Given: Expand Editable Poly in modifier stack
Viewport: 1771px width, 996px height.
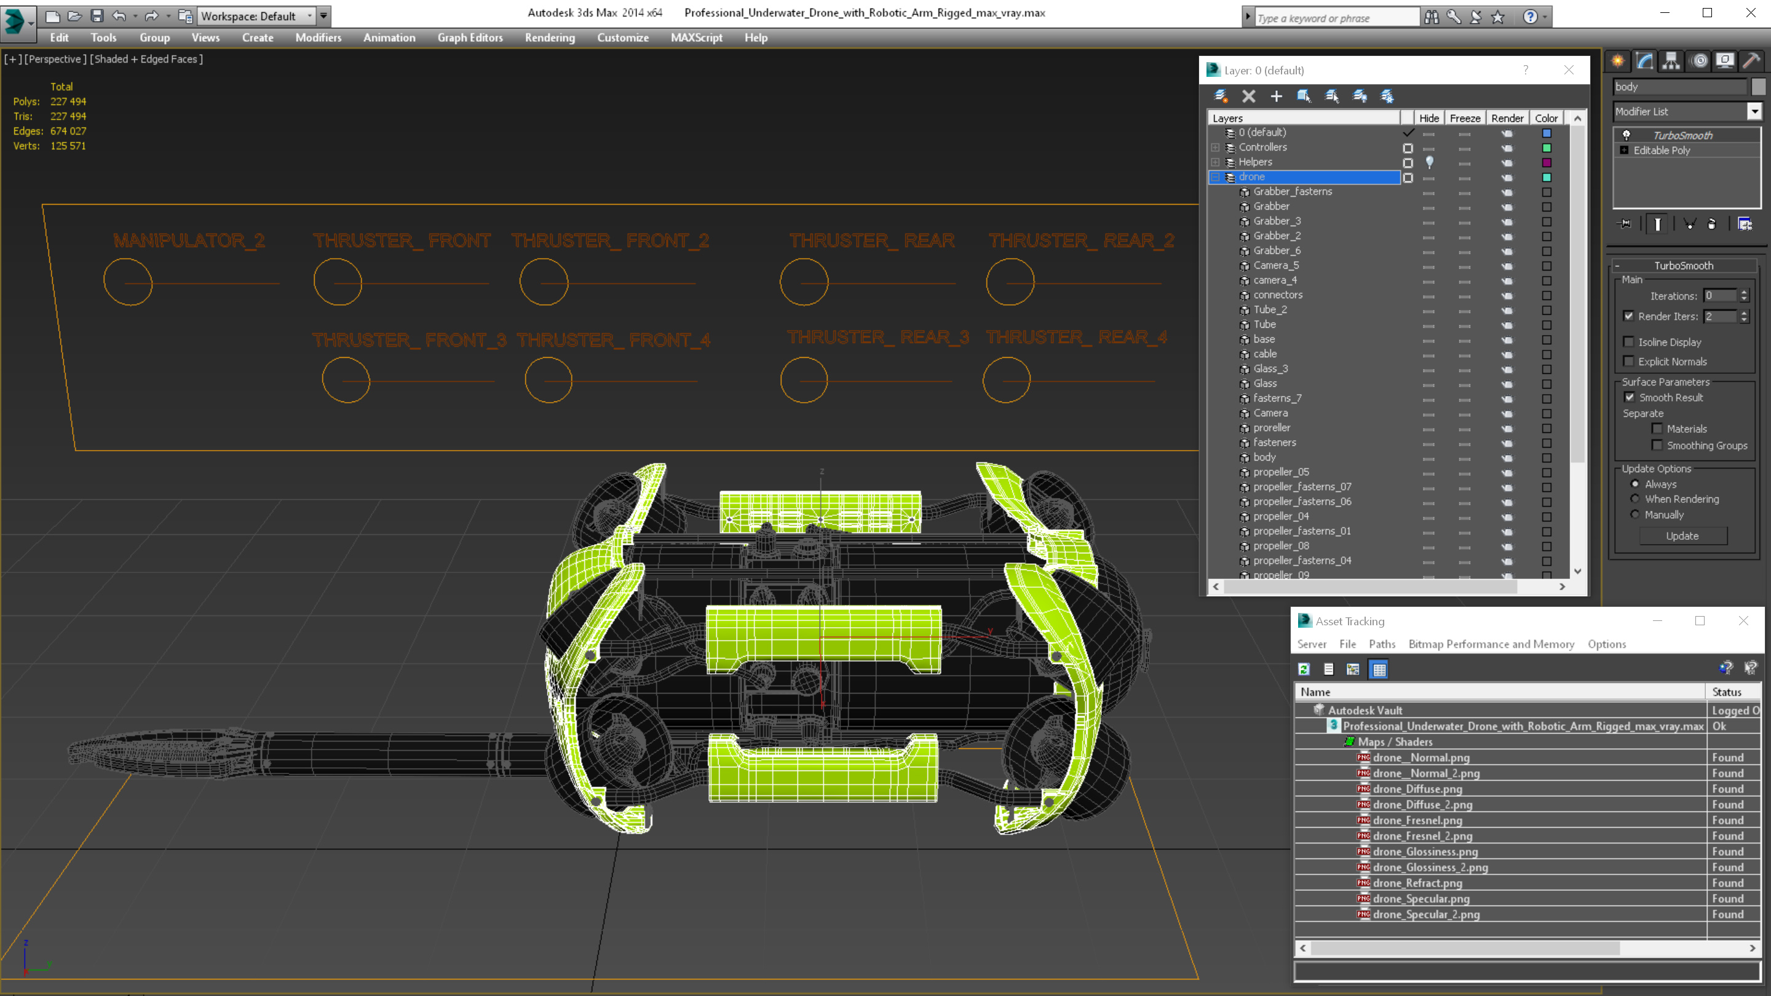Looking at the screenshot, I should pyautogui.click(x=1625, y=150).
